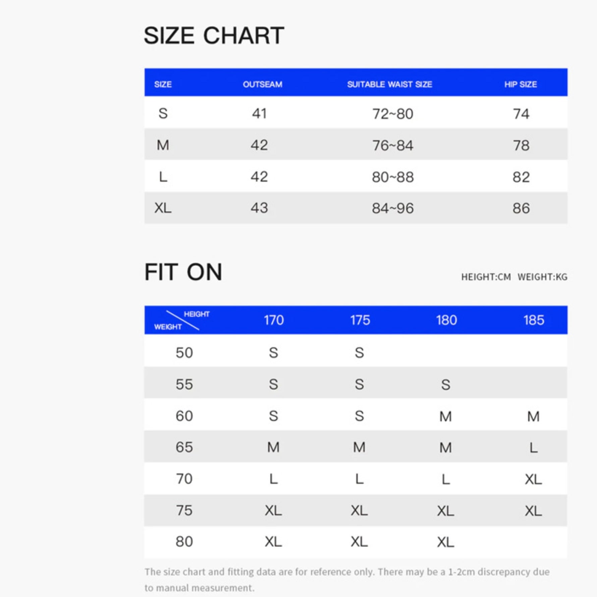The height and width of the screenshot is (597, 597).
Task: Click waist range 72~80 cell
Action: pyautogui.click(x=392, y=114)
